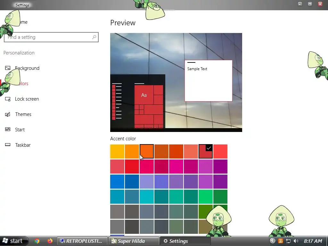Click the search magnifier in Find a setting

coord(94,37)
